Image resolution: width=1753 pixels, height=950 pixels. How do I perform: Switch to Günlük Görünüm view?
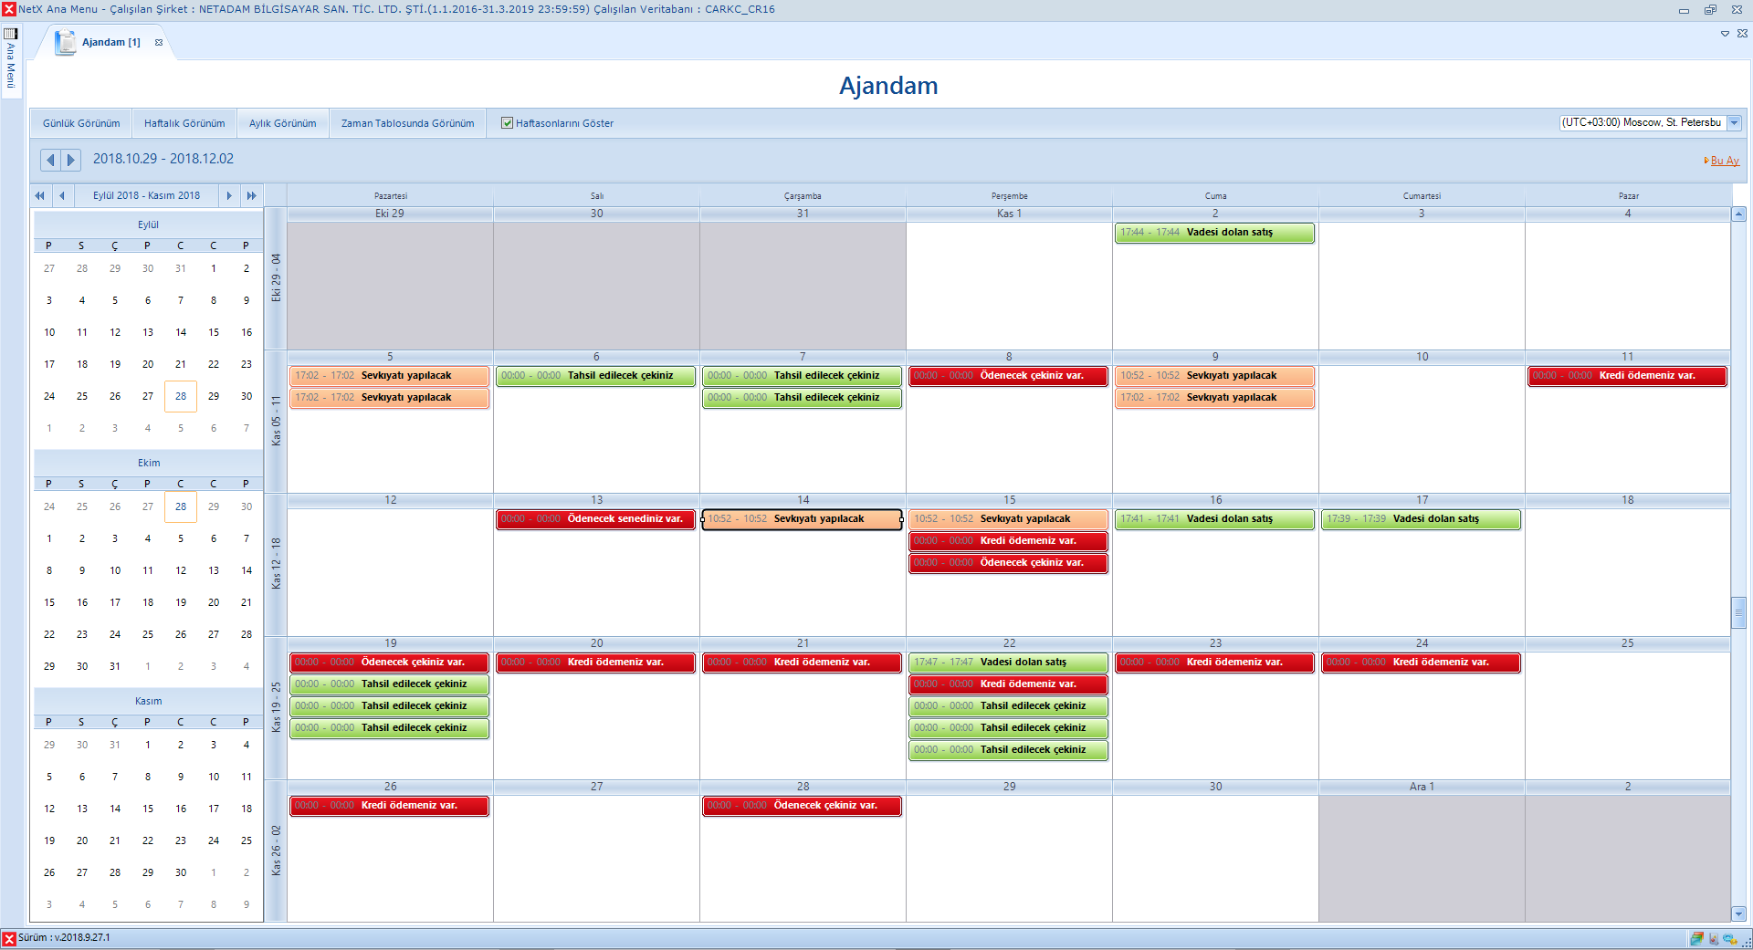[x=81, y=123]
